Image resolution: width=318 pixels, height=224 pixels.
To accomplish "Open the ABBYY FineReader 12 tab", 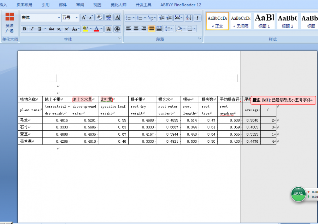I will pos(181,5).
